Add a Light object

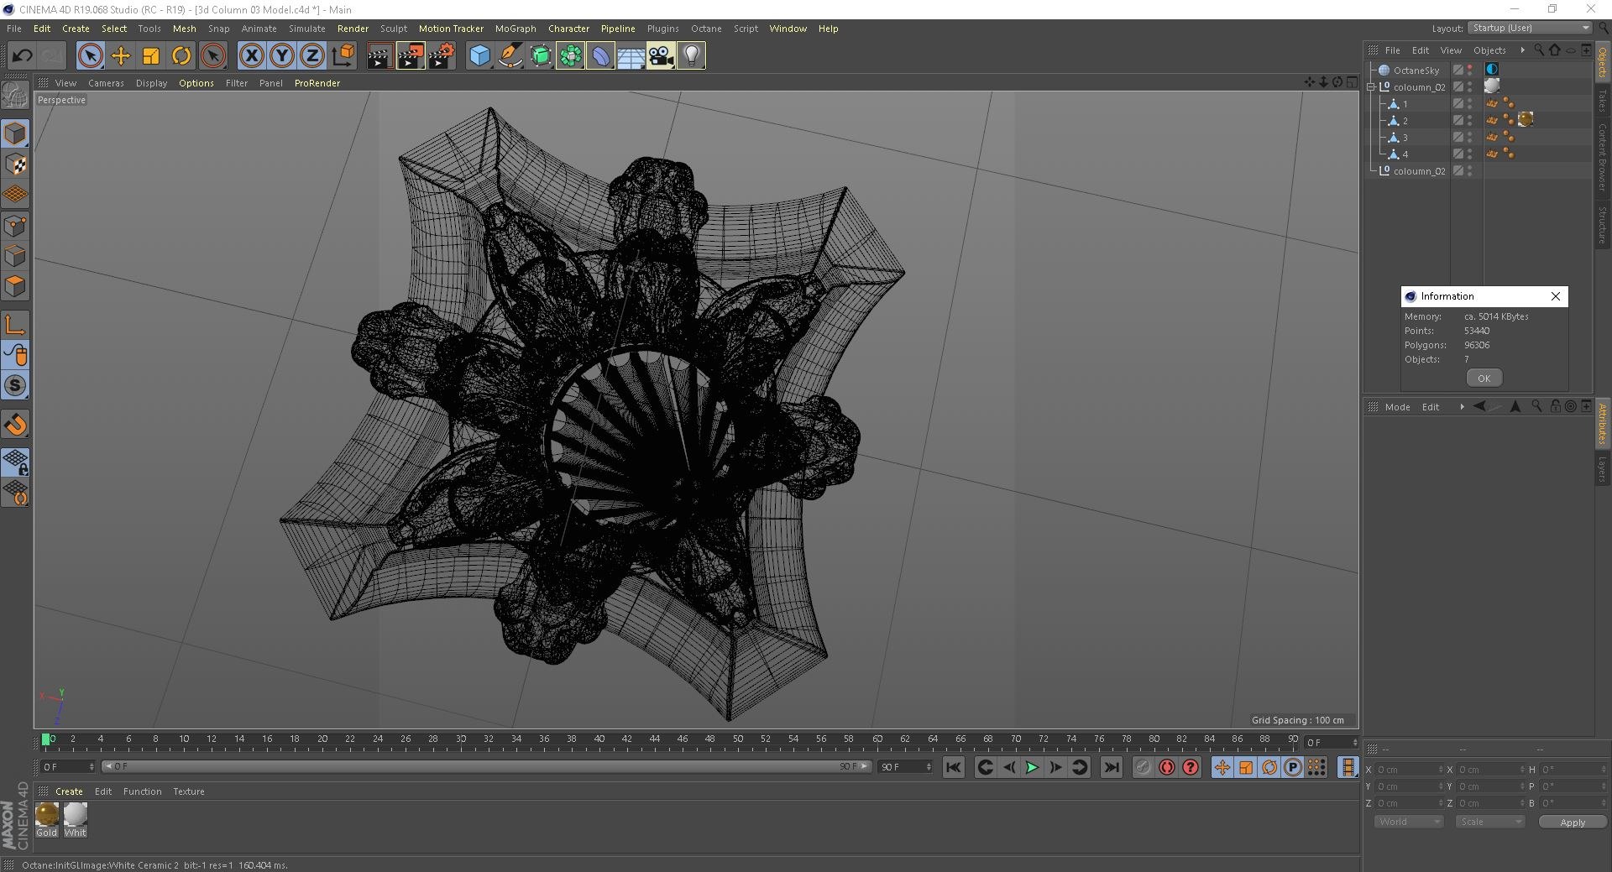[691, 56]
